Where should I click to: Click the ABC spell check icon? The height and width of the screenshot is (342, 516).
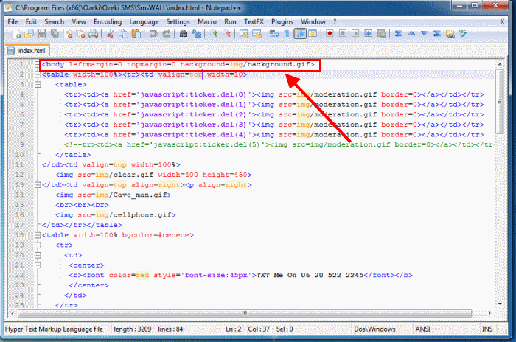463,34
